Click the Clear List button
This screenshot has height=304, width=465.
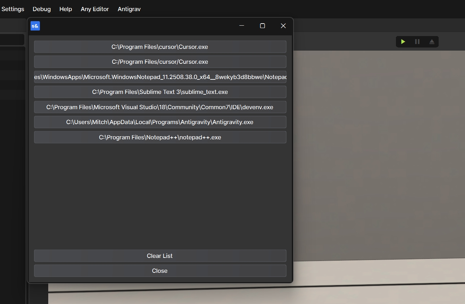[x=160, y=256]
